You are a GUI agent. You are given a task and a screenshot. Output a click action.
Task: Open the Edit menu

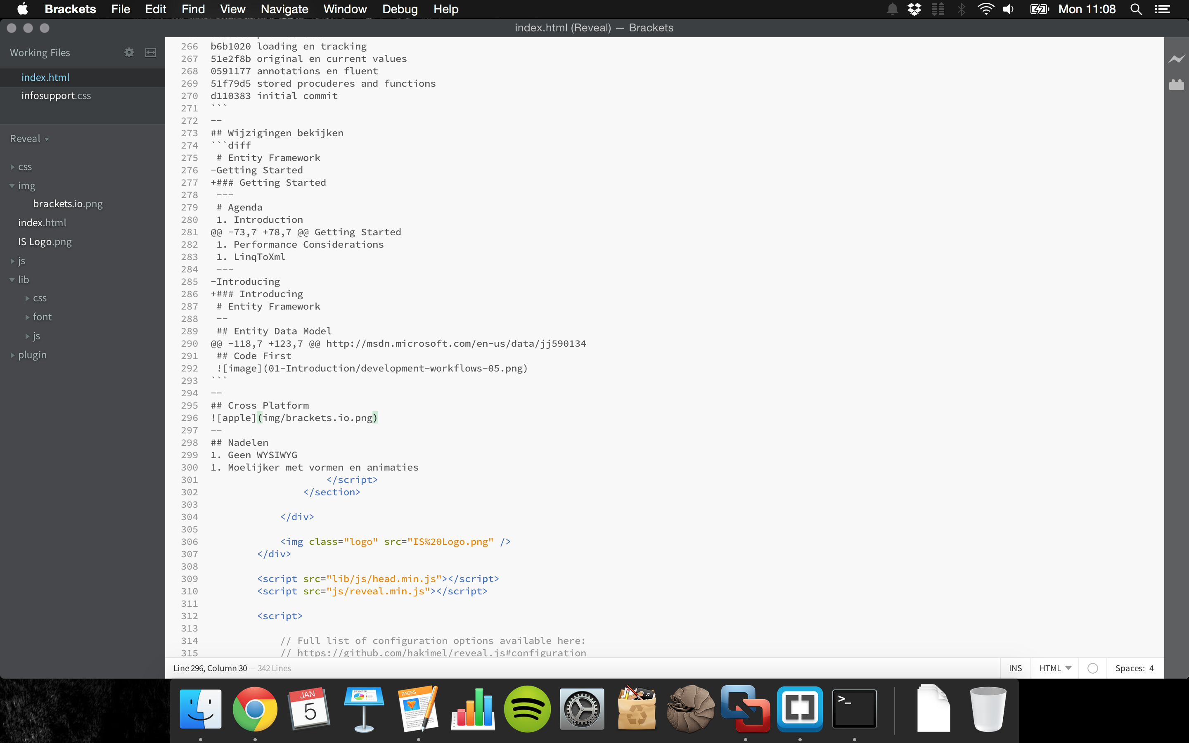coord(155,9)
